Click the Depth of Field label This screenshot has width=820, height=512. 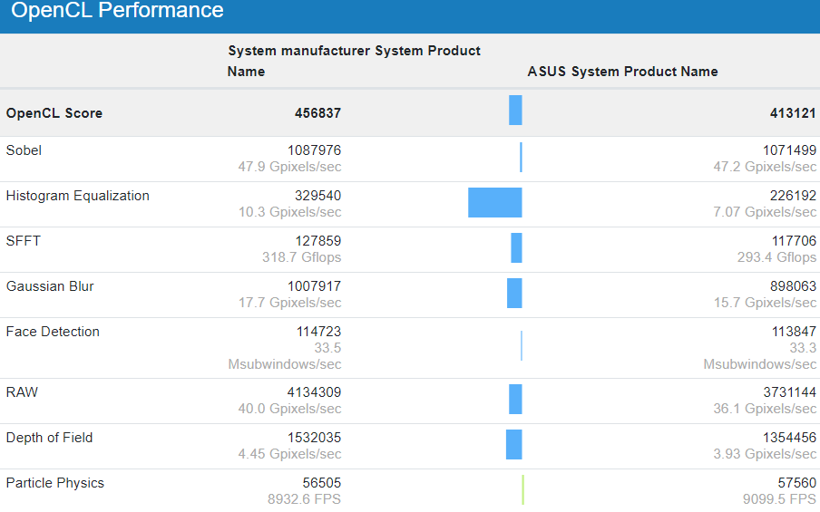[x=49, y=438]
